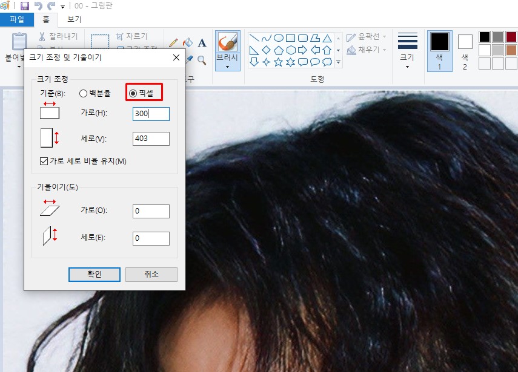Choose the Right arrow shape
This screenshot has width=518, height=372.
coord(302,50)
